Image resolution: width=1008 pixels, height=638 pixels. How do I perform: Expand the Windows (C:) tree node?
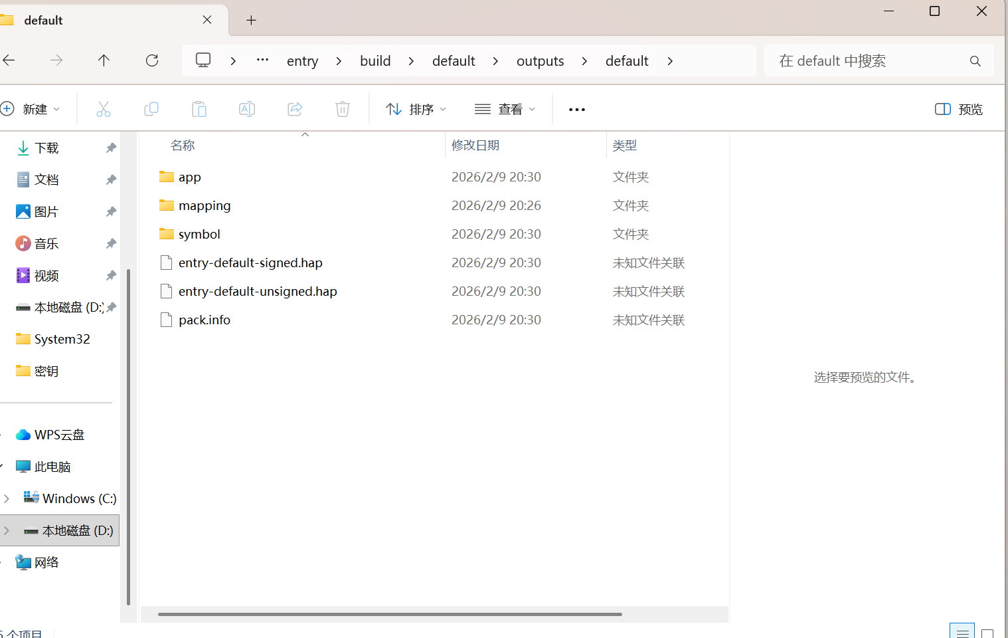click(x=7, y=498)
